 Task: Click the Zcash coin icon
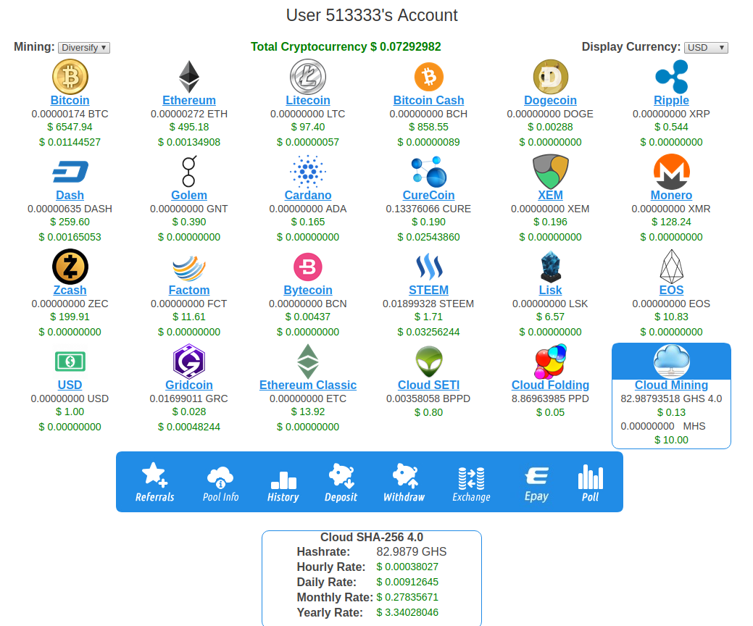[70, 267]
